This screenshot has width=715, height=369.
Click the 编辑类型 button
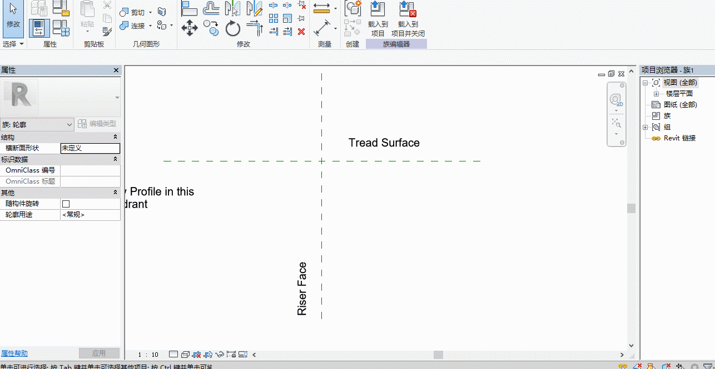(97, 124)
